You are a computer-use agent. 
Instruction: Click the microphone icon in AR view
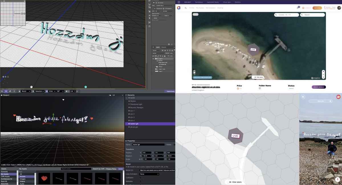click(337, 179)
